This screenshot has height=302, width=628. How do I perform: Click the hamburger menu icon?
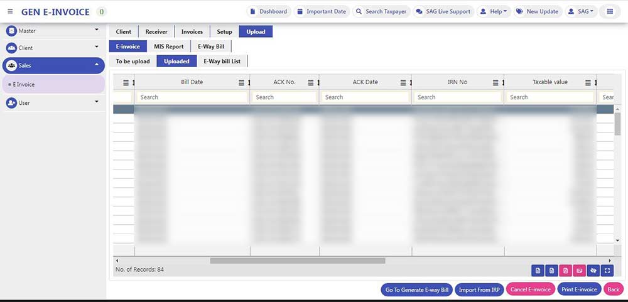point(10,12)
